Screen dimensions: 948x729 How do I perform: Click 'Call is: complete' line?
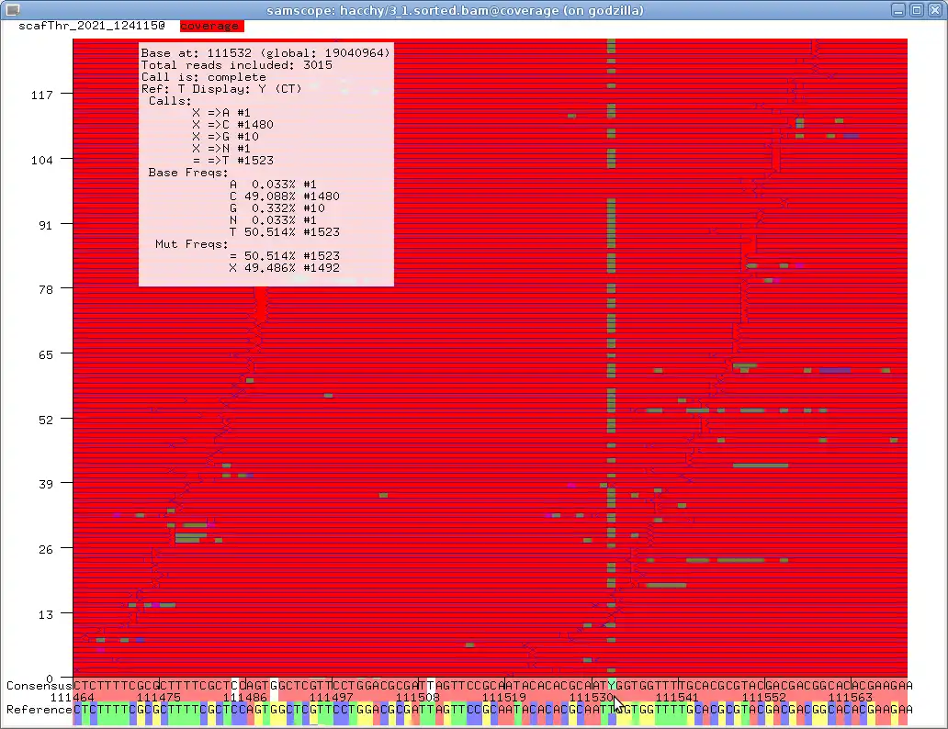coord(204,77)
